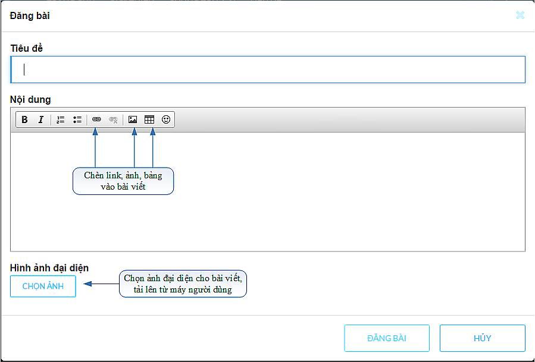Image resolution: width=535 pixels, height=362 pixels.
Task: Click the insert image icon in toolbar
Action: coord(133,119)
